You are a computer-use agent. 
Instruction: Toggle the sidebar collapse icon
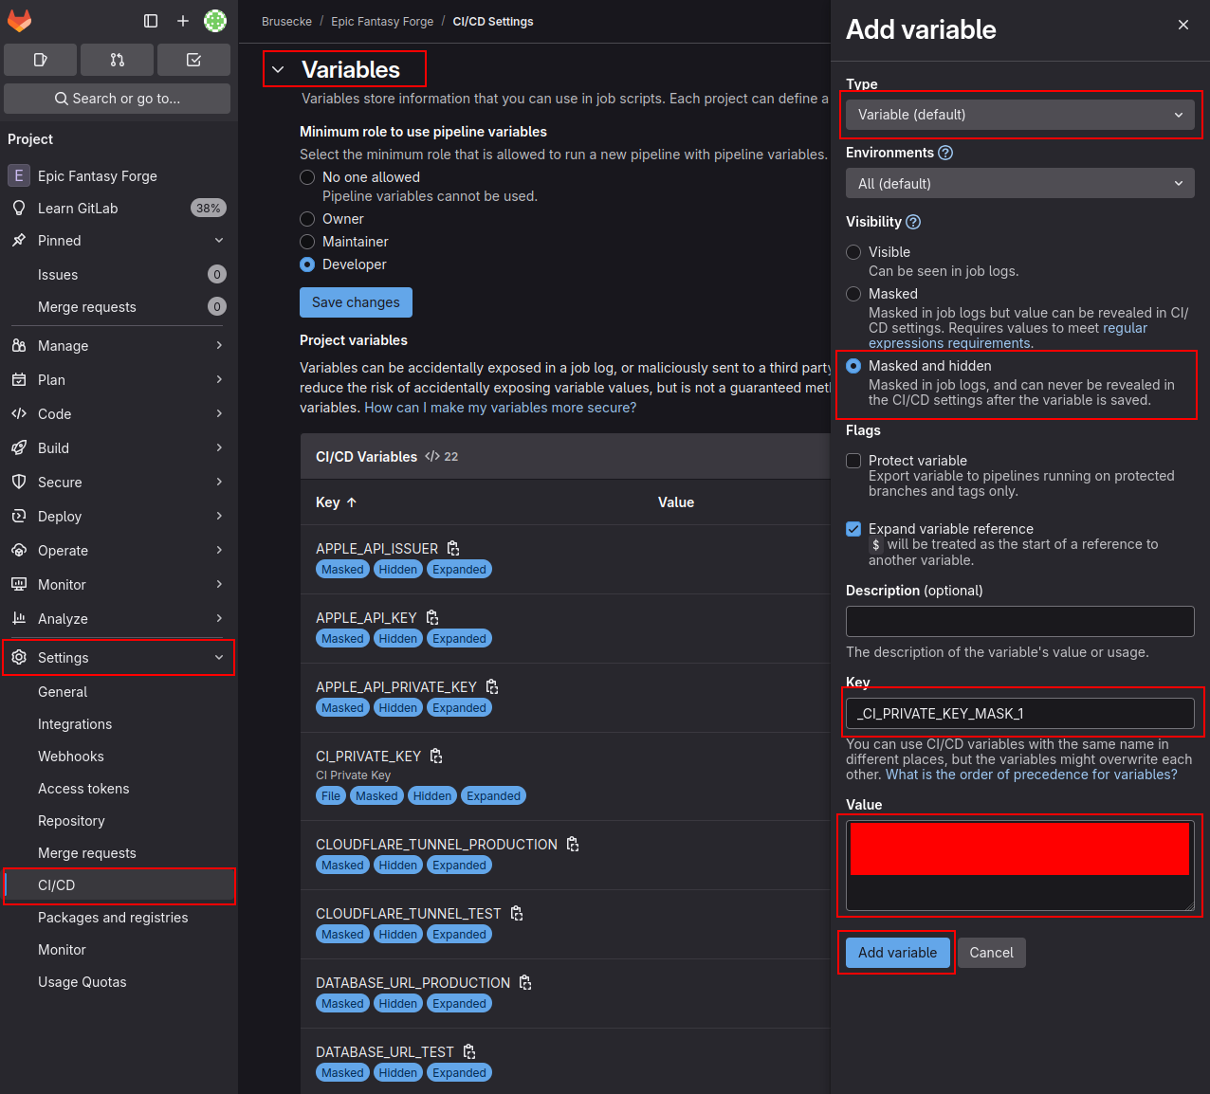pos(151,21)
